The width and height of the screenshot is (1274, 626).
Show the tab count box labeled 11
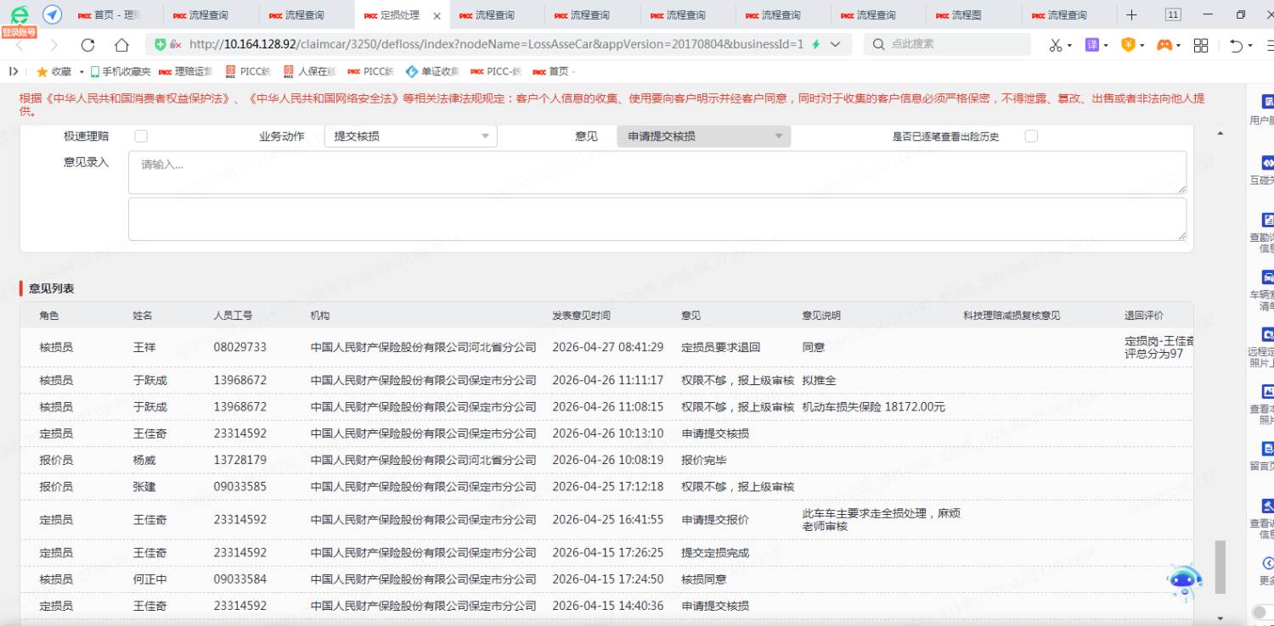pos(1173,14)
